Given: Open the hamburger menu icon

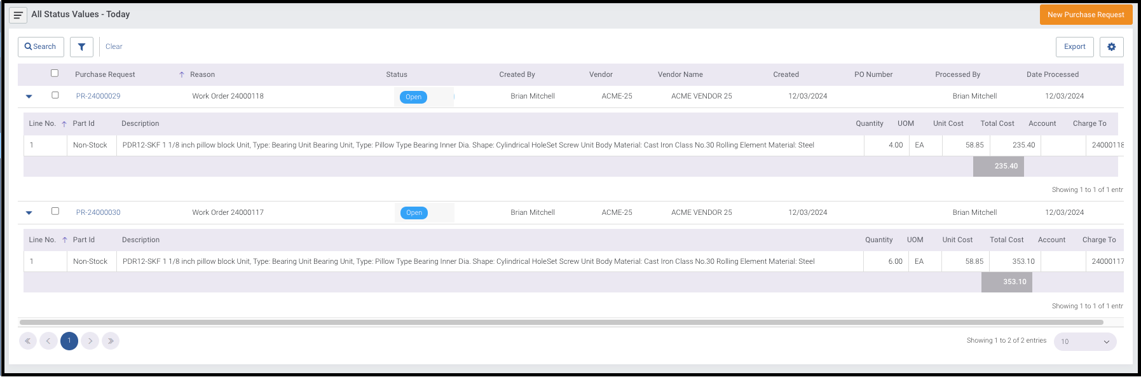Looking at the screenshot, I should click(18, 15).
